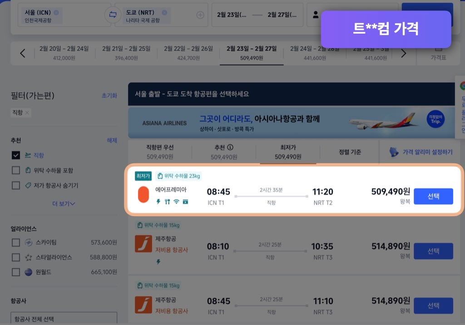Check the 스카이팀 alliance checkbox
Viewport: 465px width, 325px height.
point(15,242)
